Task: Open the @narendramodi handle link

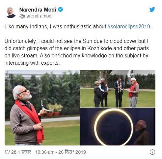Action: tap(36, 16)
